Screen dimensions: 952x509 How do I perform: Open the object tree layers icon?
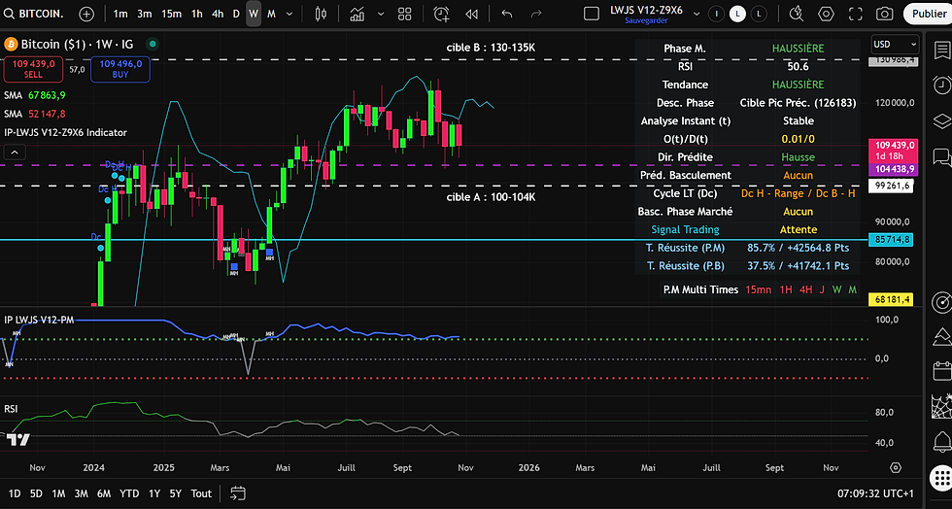point(941,120)
